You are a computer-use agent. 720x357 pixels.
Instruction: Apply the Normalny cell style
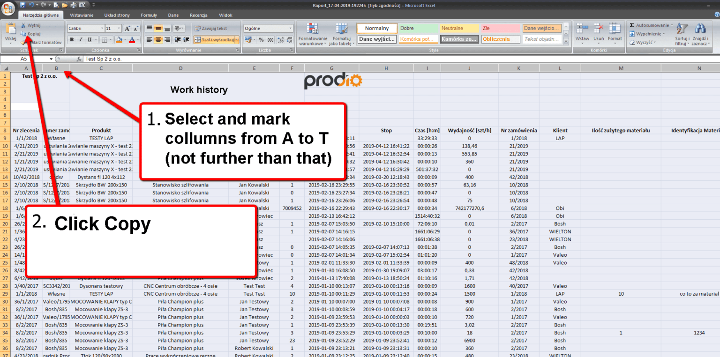point(376,28)
